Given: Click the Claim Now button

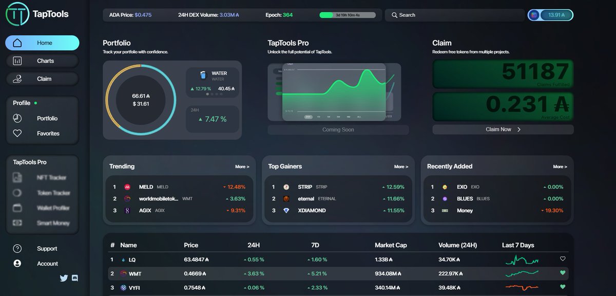Looking at the screenshot, I should point(503,129).
